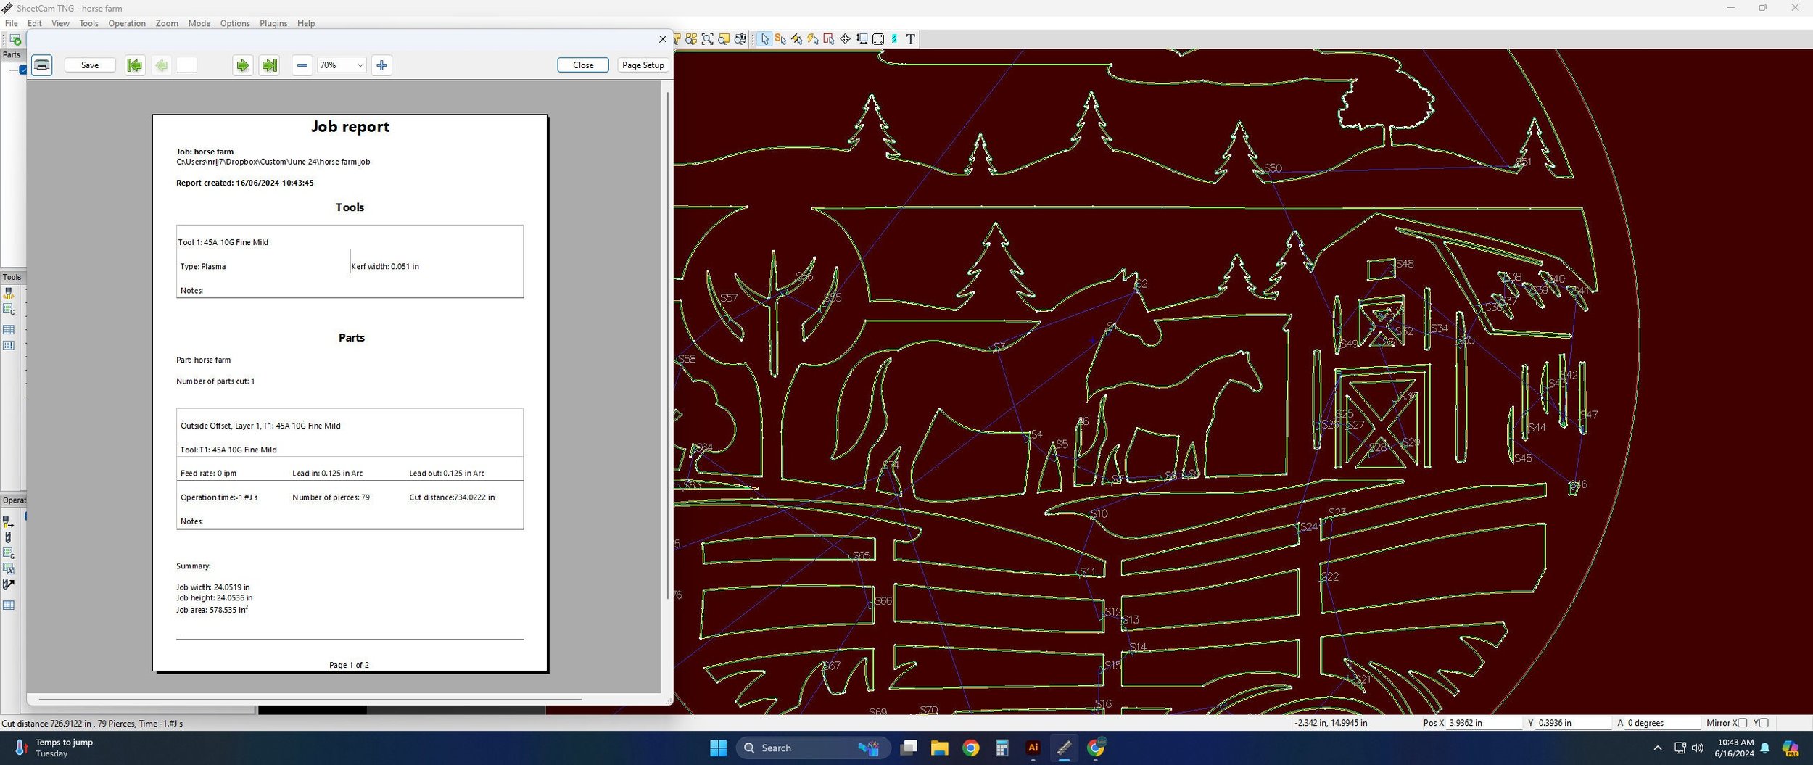Open Adobe Illustrator from taskbar
Image resolution: width=1813 pixels, height=765 pixels.
click(x=1033, y=748)
